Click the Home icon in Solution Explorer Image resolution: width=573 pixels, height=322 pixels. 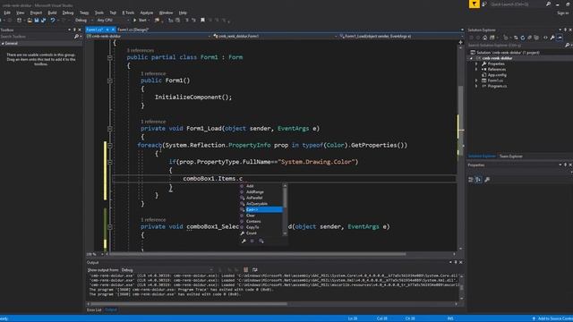click(x=485, y=38)
